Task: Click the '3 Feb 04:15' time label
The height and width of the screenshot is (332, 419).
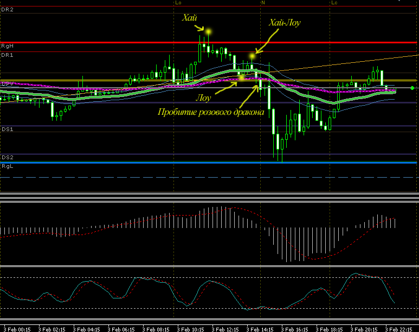Action: (x=87, y=329)
